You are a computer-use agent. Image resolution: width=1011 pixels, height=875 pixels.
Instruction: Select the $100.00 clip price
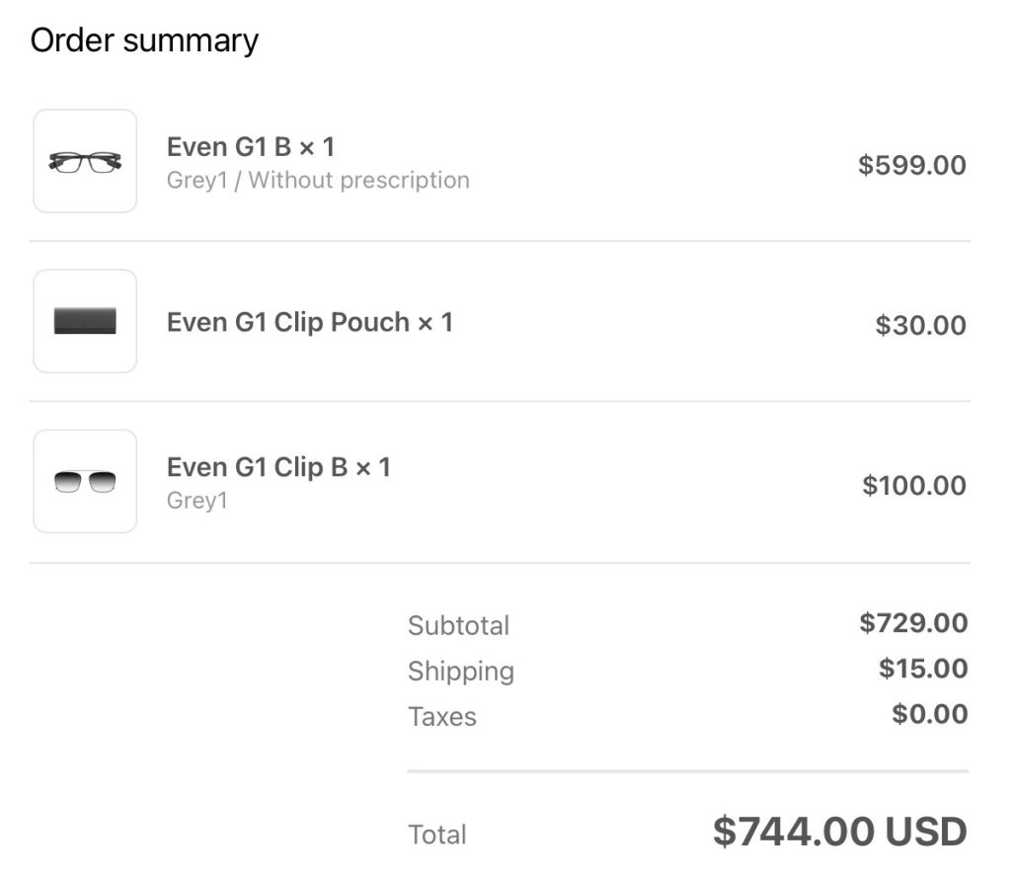[914, 485]
